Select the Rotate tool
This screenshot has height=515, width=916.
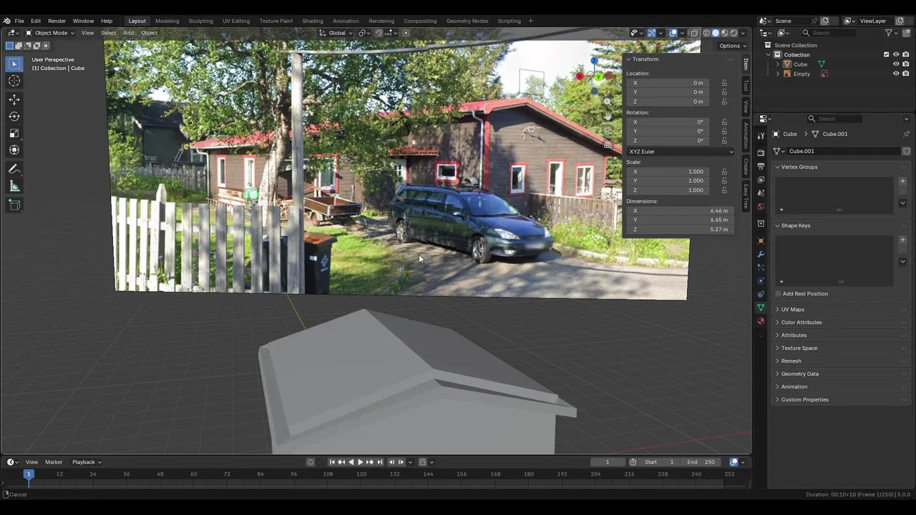click(14, 116)
